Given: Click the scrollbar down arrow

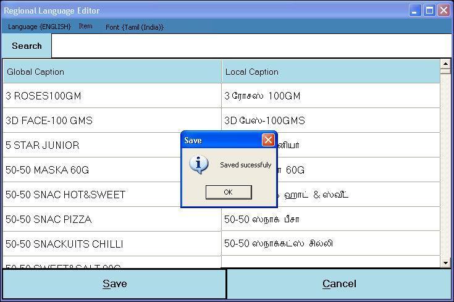Looking at the screenshot, I should coord(445,263).
